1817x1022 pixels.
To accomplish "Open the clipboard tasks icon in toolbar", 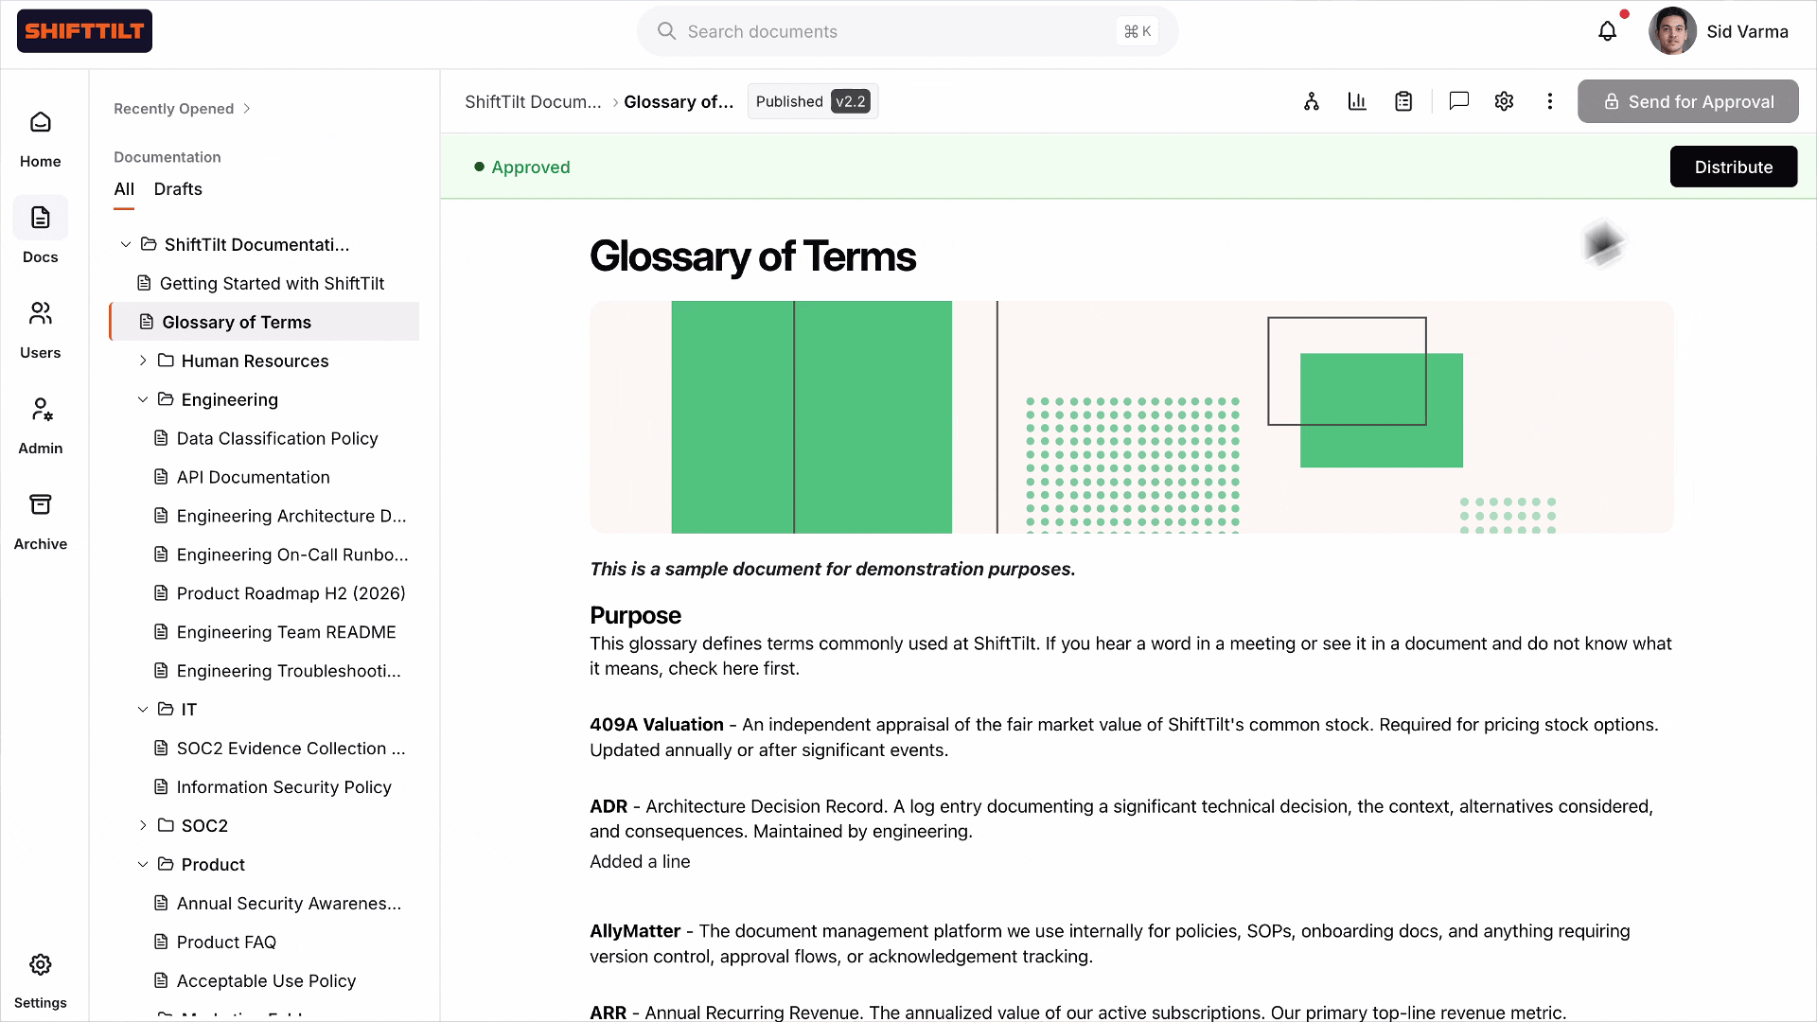I will point(1403,101).
